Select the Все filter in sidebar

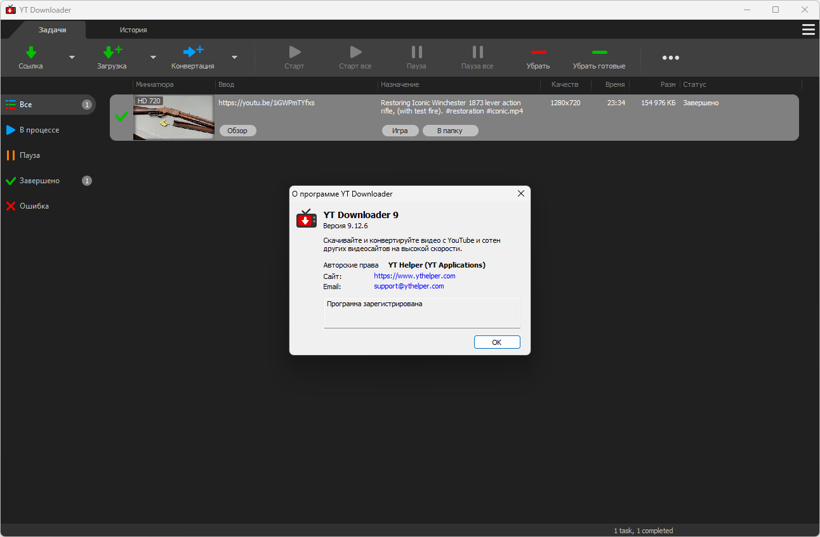pos(48,105)
